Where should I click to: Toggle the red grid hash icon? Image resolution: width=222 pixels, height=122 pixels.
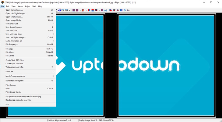point(118,10)
